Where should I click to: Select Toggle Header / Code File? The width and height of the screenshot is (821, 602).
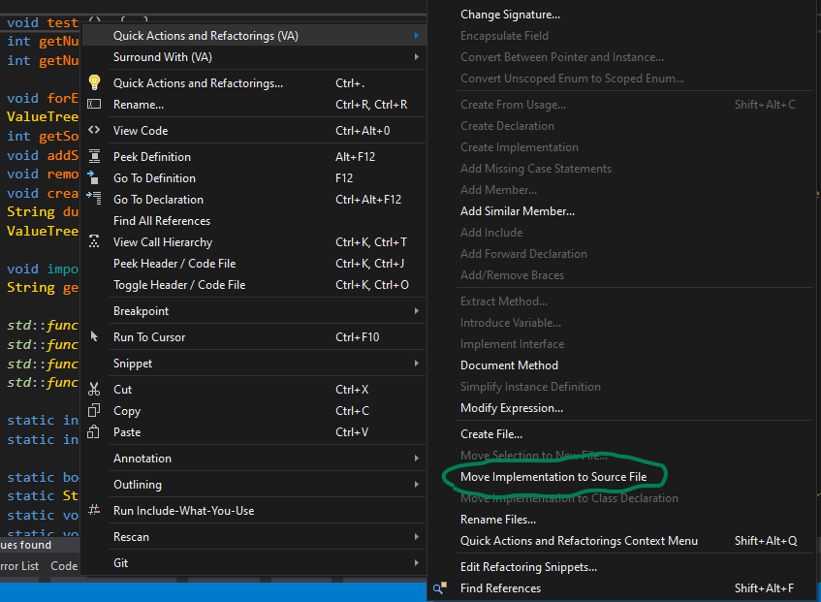[179, 285]
